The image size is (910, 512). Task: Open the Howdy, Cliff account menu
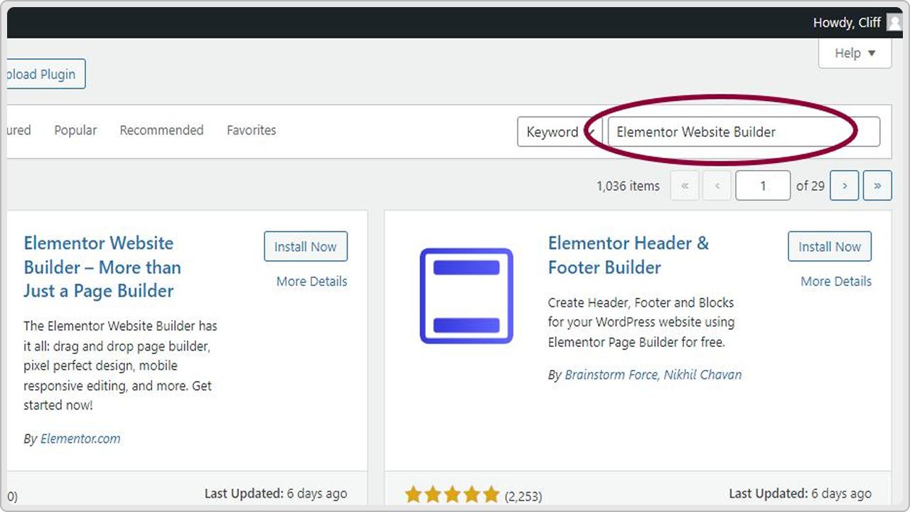pos(847,23)
